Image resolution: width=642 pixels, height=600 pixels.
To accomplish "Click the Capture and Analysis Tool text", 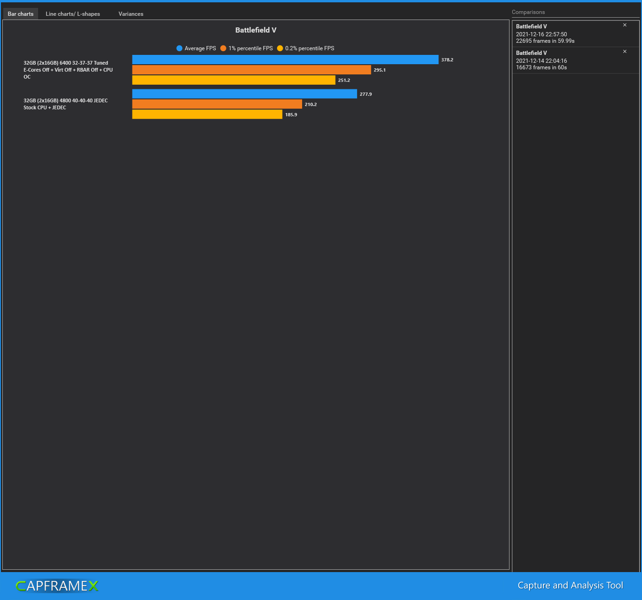I will point(570,586).
